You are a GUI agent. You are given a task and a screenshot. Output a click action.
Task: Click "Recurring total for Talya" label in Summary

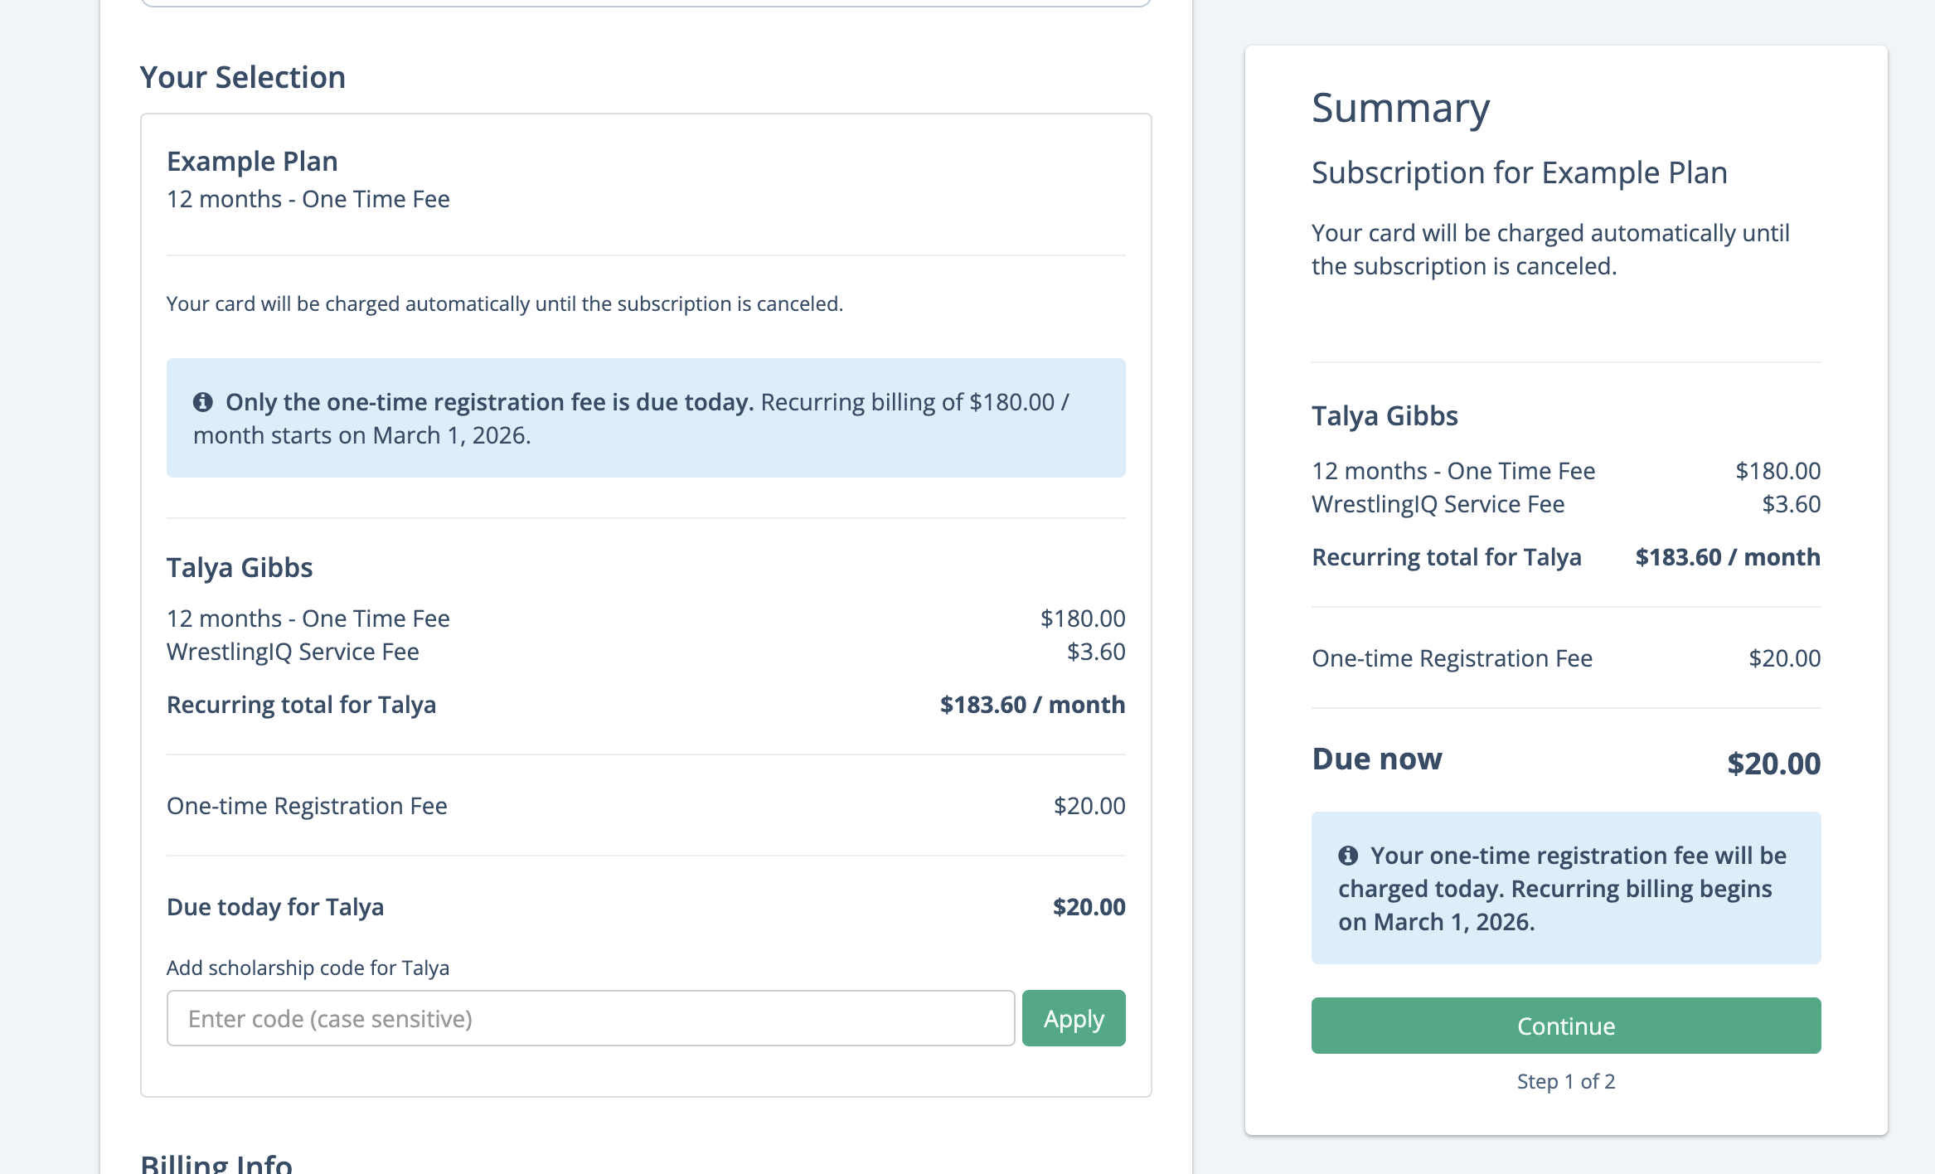click(x=1446, y=557)
